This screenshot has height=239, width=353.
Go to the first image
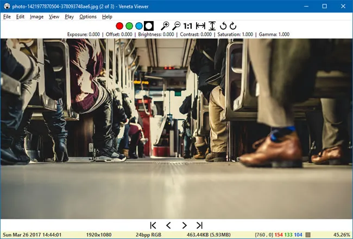tap(153, 225)
